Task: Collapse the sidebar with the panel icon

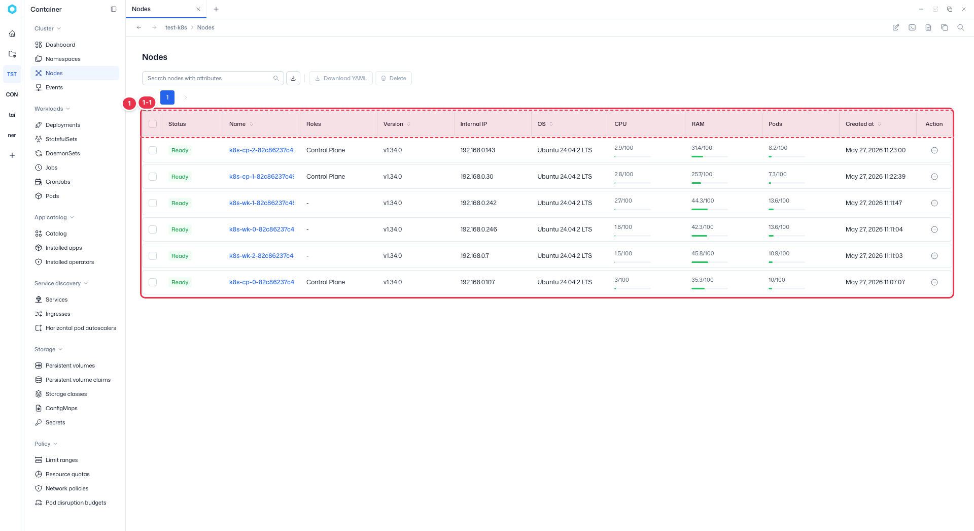Action: coord(114,9)
